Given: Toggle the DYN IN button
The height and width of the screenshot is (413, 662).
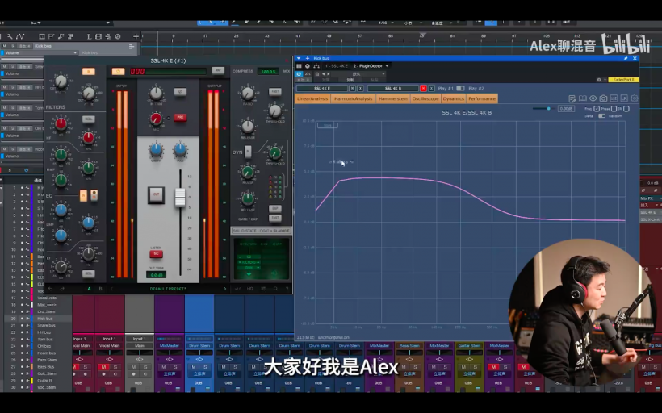Looking at the screenshot, I should [248, 152].
